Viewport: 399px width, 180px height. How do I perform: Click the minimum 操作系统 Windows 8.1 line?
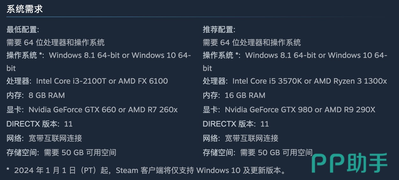pyautogui.click(x=98, y=55)
